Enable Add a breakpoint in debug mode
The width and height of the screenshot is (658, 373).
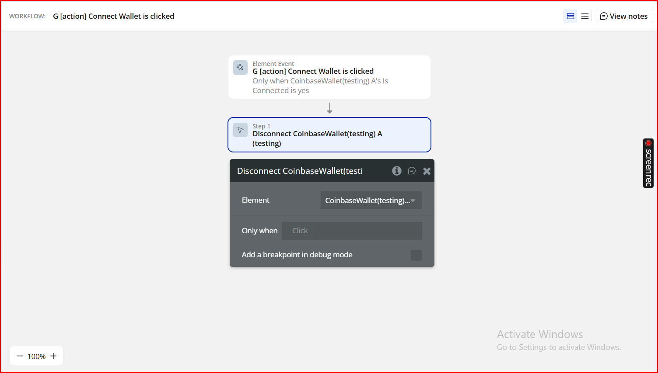pos(416,255)
